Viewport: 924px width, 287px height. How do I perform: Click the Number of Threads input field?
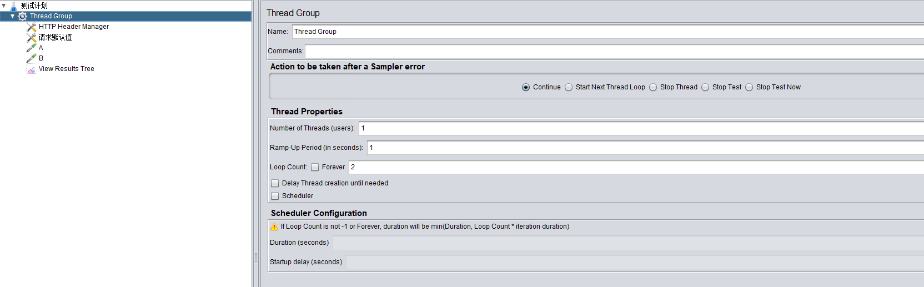(x=639, y=128)
